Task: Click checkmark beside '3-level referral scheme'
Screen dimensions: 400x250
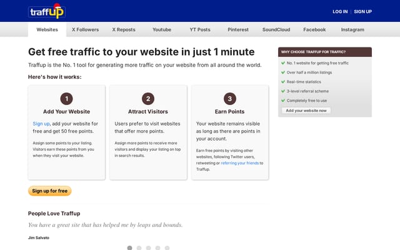Action: click(x=283, y=91)
